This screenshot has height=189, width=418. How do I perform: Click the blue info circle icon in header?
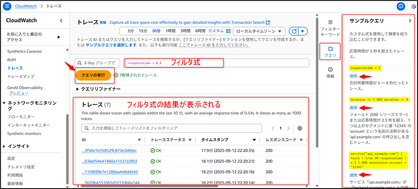click(x=401, y=6)
